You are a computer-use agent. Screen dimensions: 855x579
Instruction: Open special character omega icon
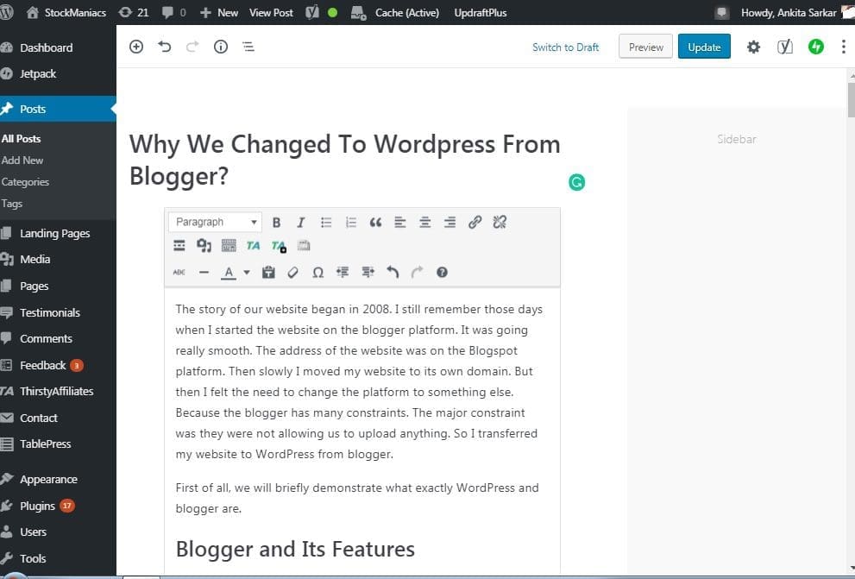point(317,273)
